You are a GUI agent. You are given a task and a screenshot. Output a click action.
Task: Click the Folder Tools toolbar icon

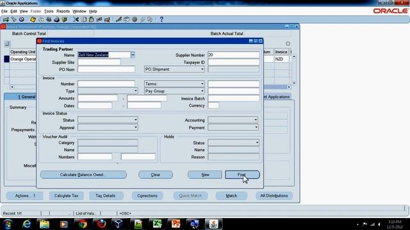150,20
